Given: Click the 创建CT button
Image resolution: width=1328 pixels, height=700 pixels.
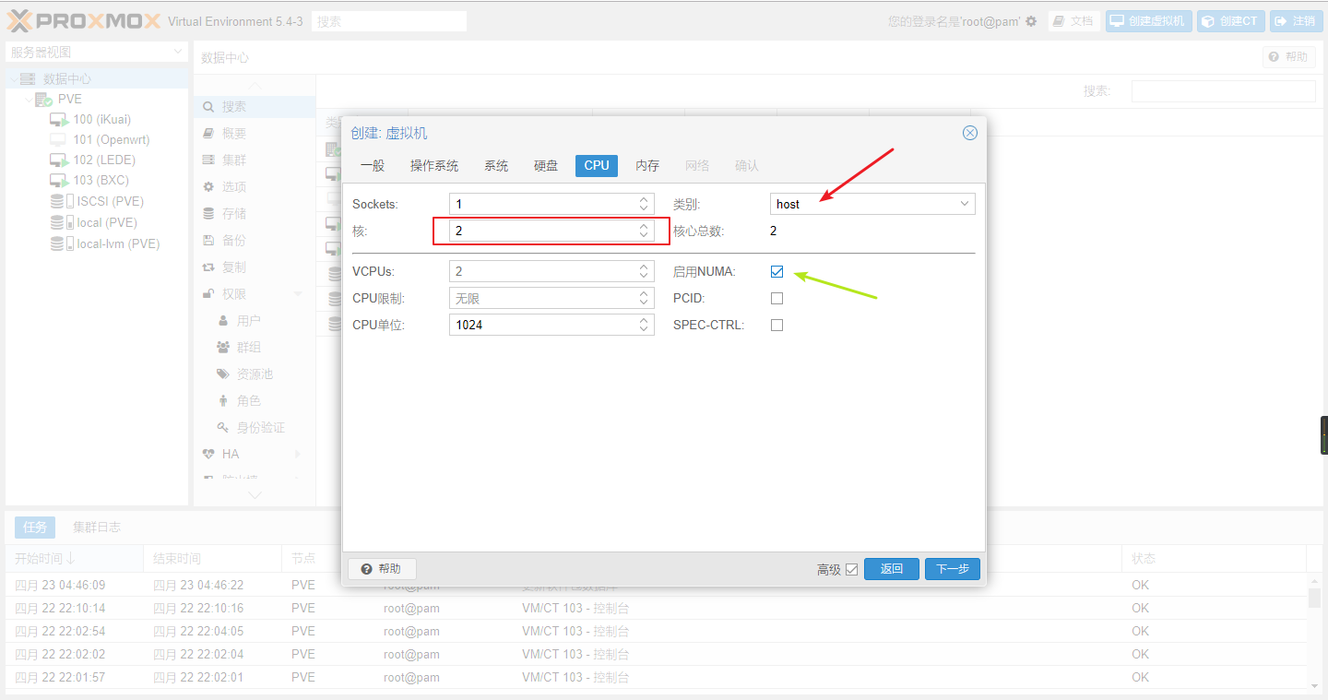Looking at the screenshot, I should click(x=1231, y=21).
